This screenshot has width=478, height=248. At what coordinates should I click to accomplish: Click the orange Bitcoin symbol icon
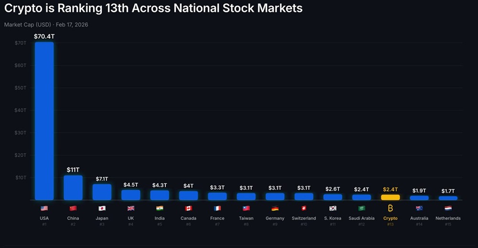point(390,208)
